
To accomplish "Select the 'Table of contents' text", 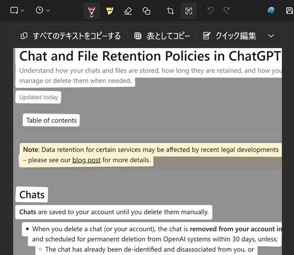I will pyautogui.click(x=51, y=120).
